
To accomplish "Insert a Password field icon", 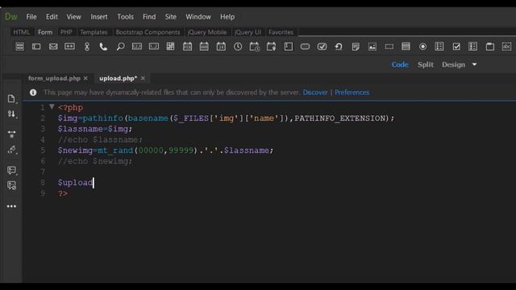I will pos(70,47).
